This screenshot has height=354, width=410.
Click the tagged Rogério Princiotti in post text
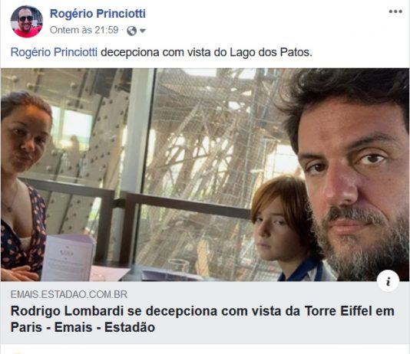(54, 52)
